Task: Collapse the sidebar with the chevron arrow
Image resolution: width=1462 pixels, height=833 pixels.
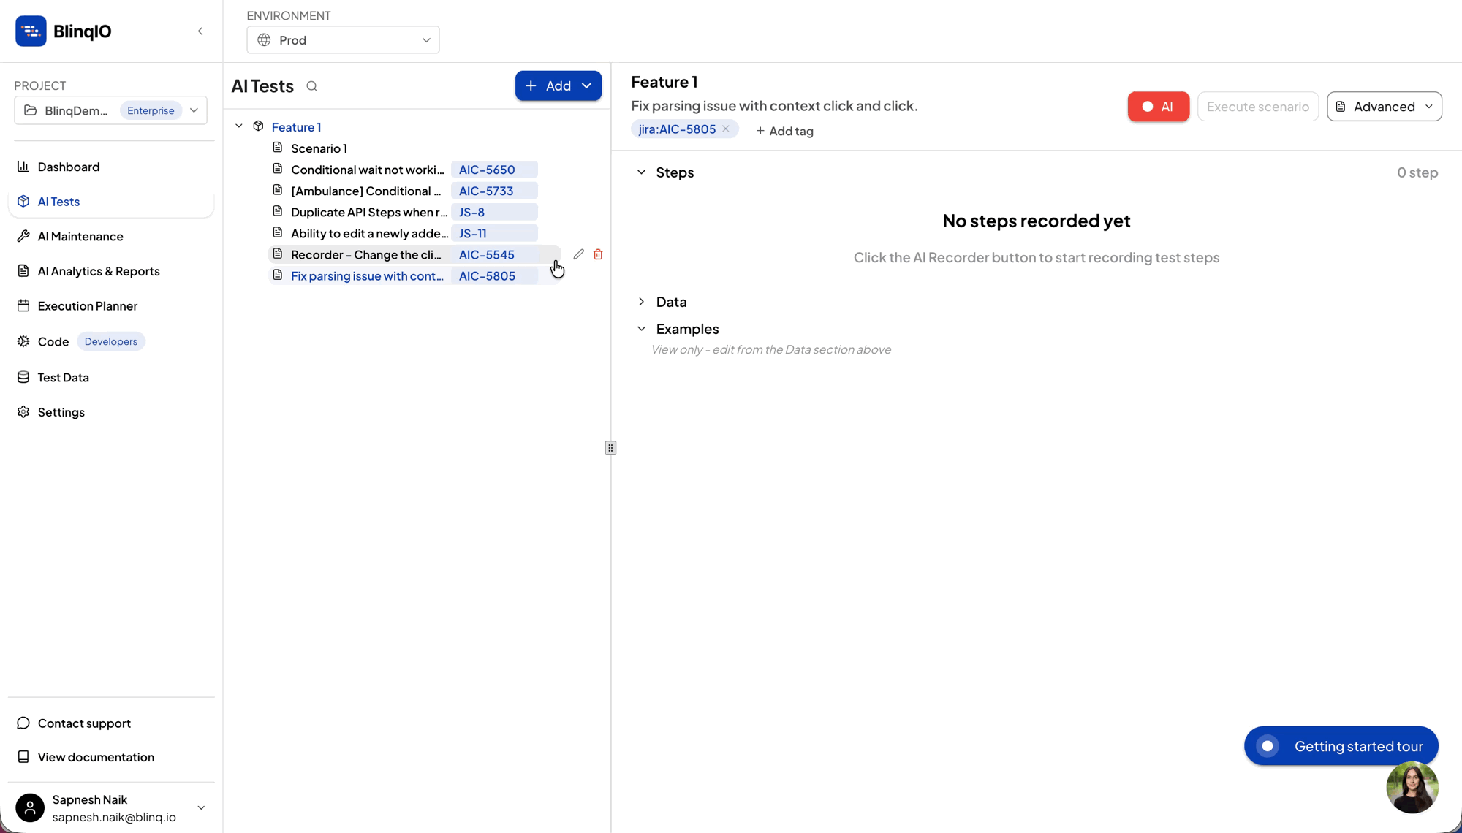Action: 200,31
